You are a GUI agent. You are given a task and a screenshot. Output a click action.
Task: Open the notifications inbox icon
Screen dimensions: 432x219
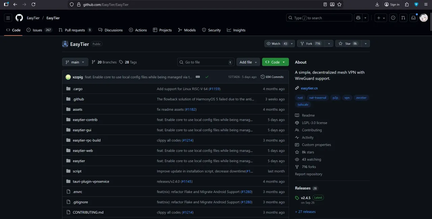(x=413, y=18)
